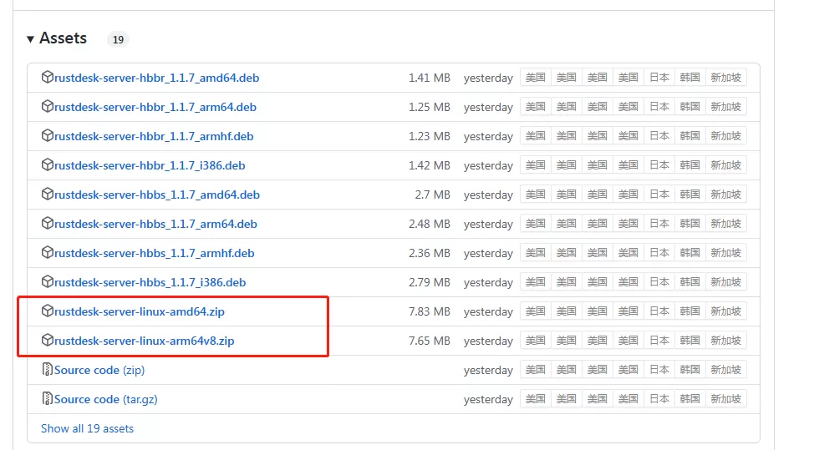Click 新加坡 mirror for Source code (tar.gz)

(725, 399)
